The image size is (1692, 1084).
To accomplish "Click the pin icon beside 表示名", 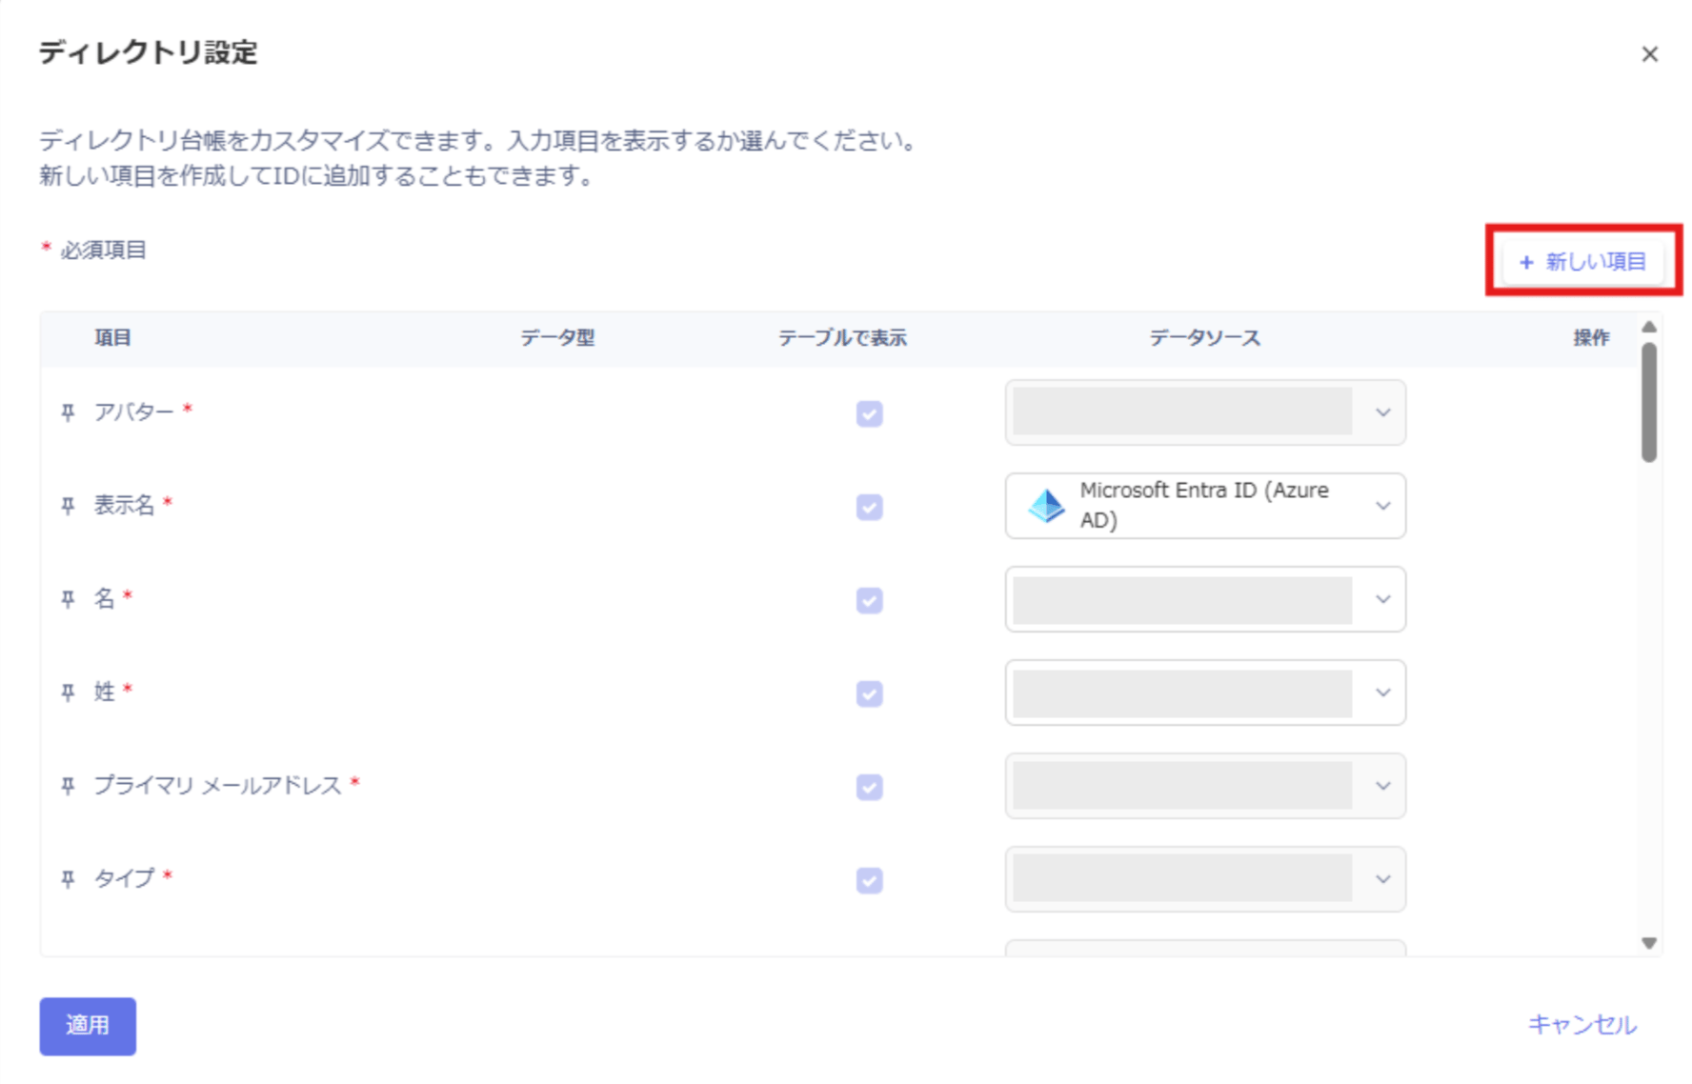I will pyautogui.click(x=68, y=506).
